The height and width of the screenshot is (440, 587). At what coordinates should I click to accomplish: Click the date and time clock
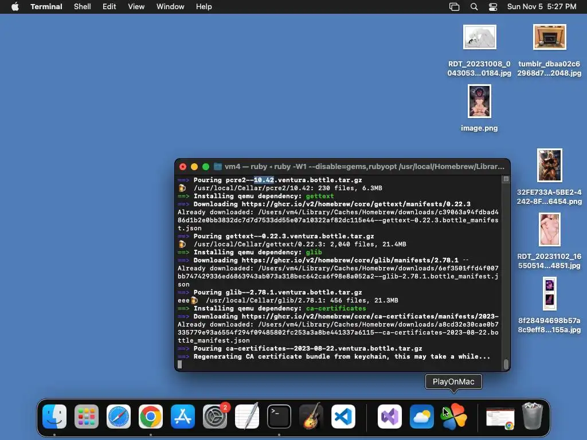coord(541,7)
